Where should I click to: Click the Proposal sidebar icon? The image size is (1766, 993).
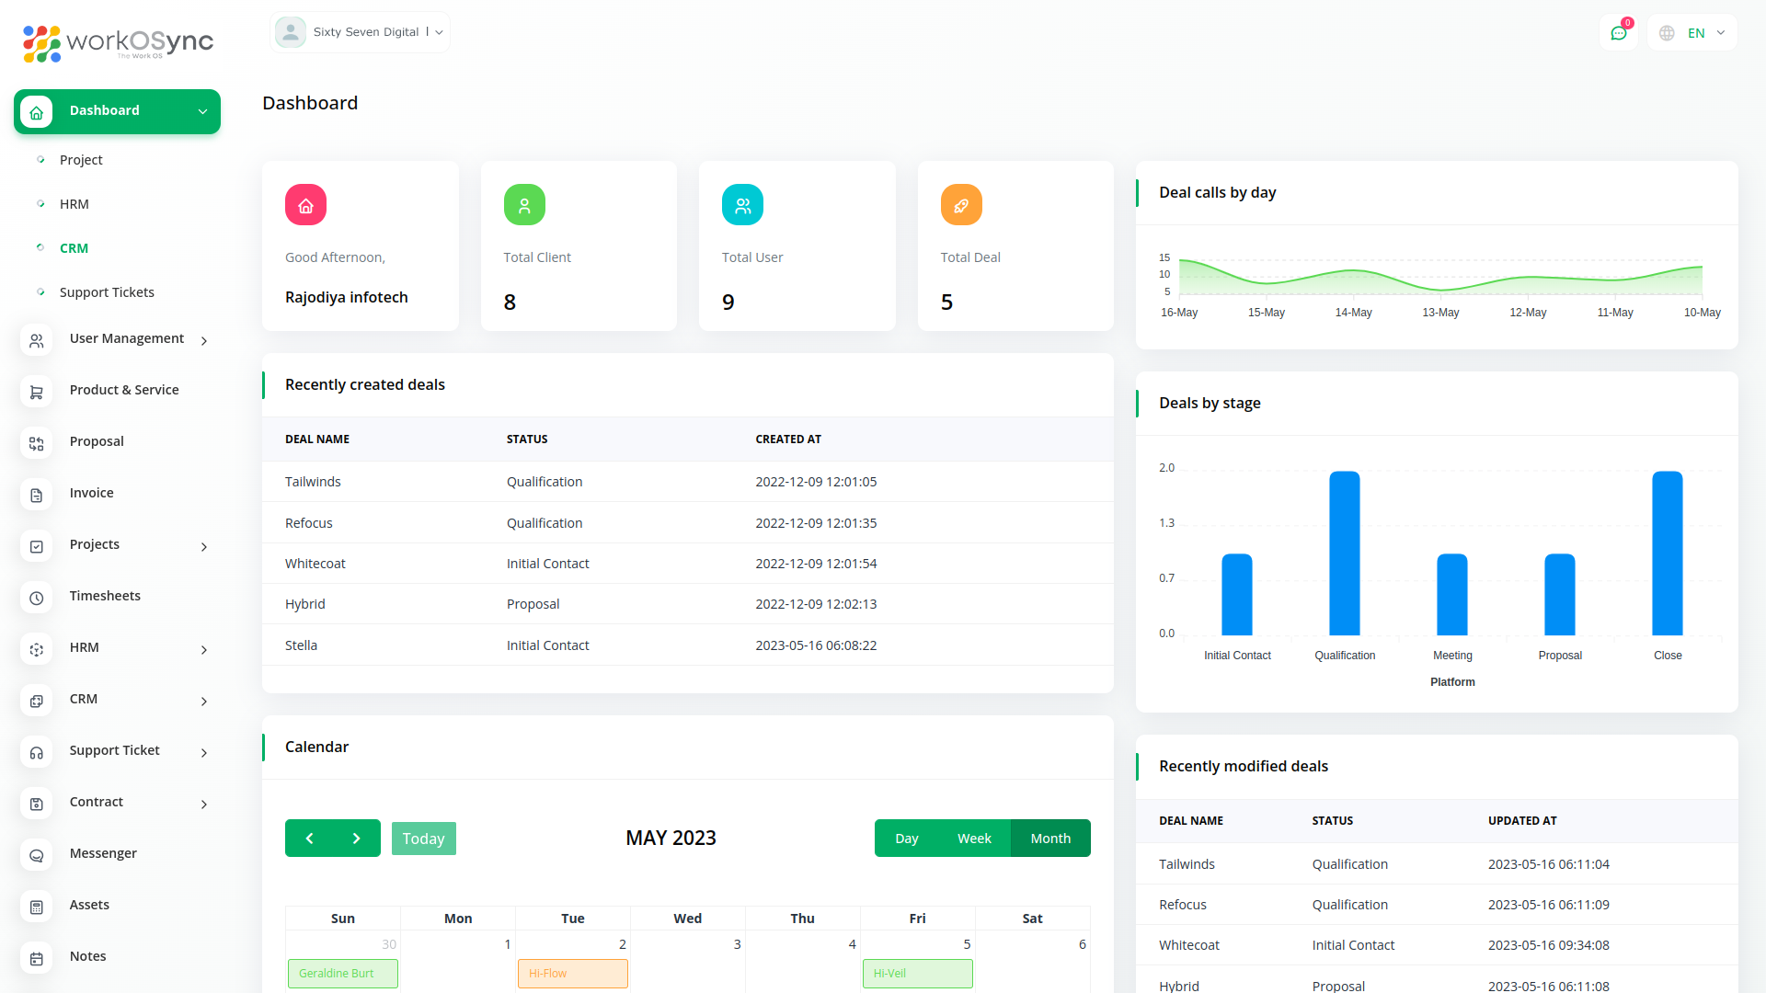[x=36, y=443]
